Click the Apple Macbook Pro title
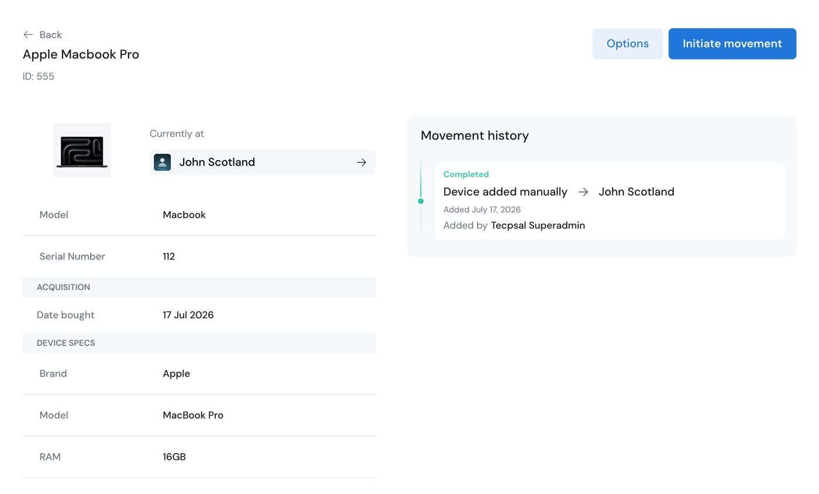Viewport: 819px width, 494px height. (x=81, y=54)
